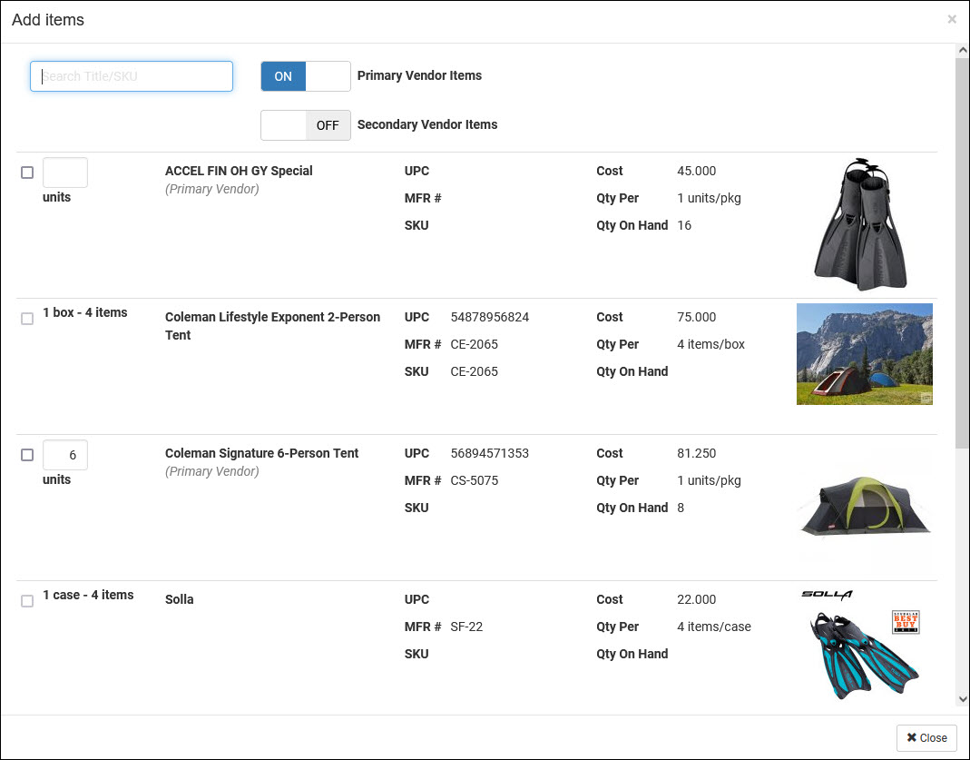
Task: Open the ACCEL FIN black fins thumbnail
Action: 860,224
